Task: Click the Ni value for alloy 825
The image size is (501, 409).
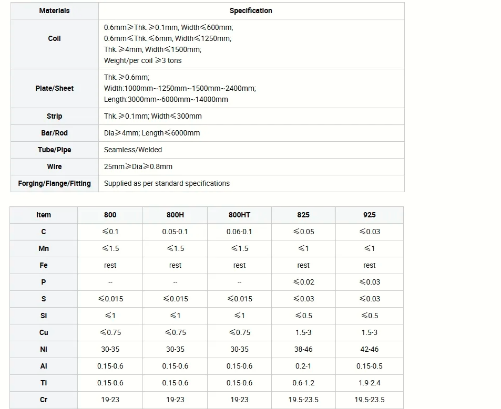Action: pos(303,349)
